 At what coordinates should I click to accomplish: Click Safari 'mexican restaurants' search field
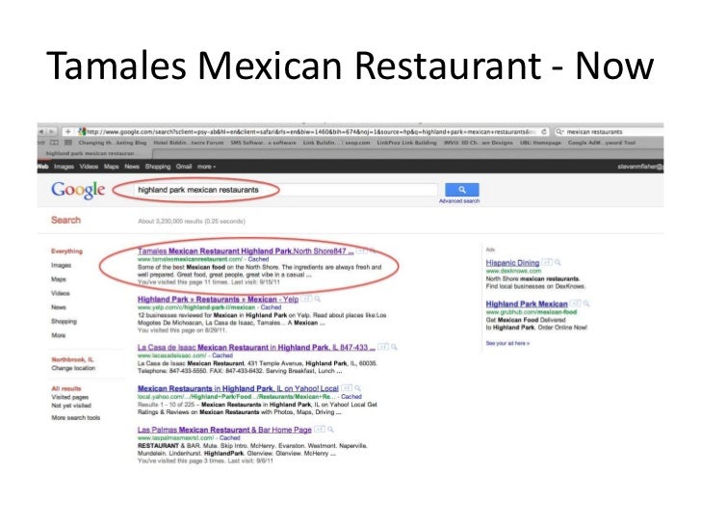tap(608, 131)
